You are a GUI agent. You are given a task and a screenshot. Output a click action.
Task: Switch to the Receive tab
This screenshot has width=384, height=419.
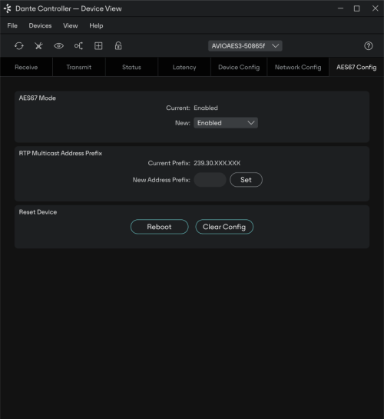click(x=26, y=68)
